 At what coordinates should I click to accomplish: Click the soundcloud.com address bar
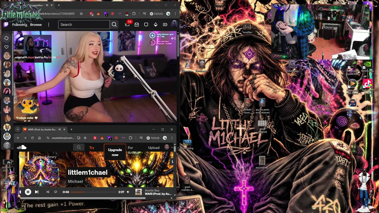63,138
